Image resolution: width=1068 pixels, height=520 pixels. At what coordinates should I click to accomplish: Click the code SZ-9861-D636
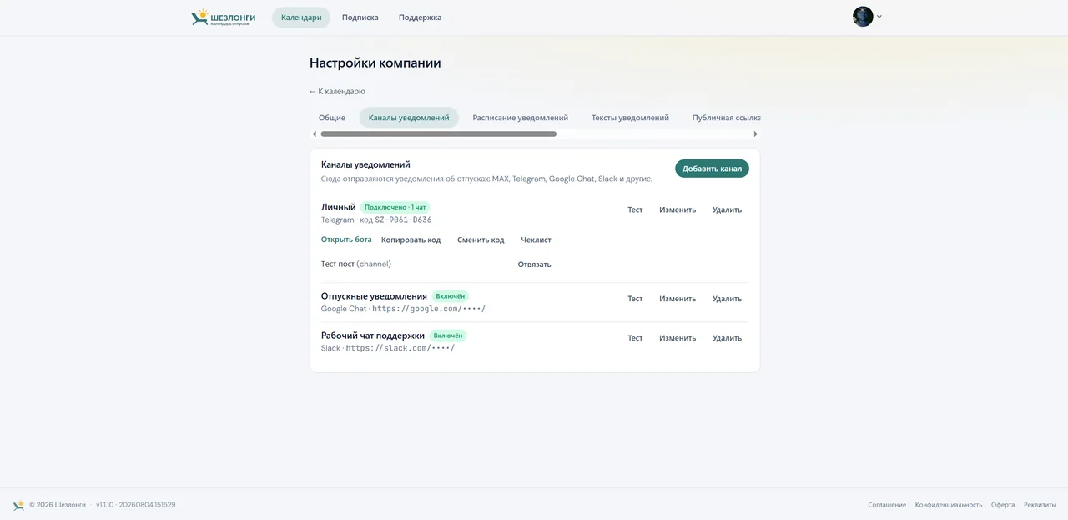pos(403,220)
